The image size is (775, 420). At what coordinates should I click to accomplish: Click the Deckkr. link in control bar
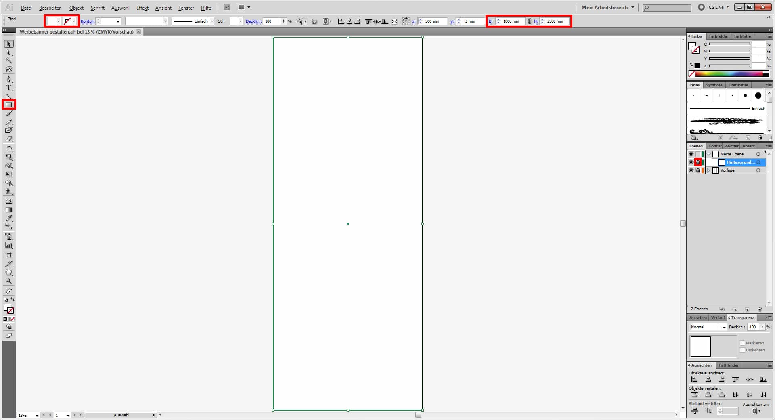tap(253, 21)
